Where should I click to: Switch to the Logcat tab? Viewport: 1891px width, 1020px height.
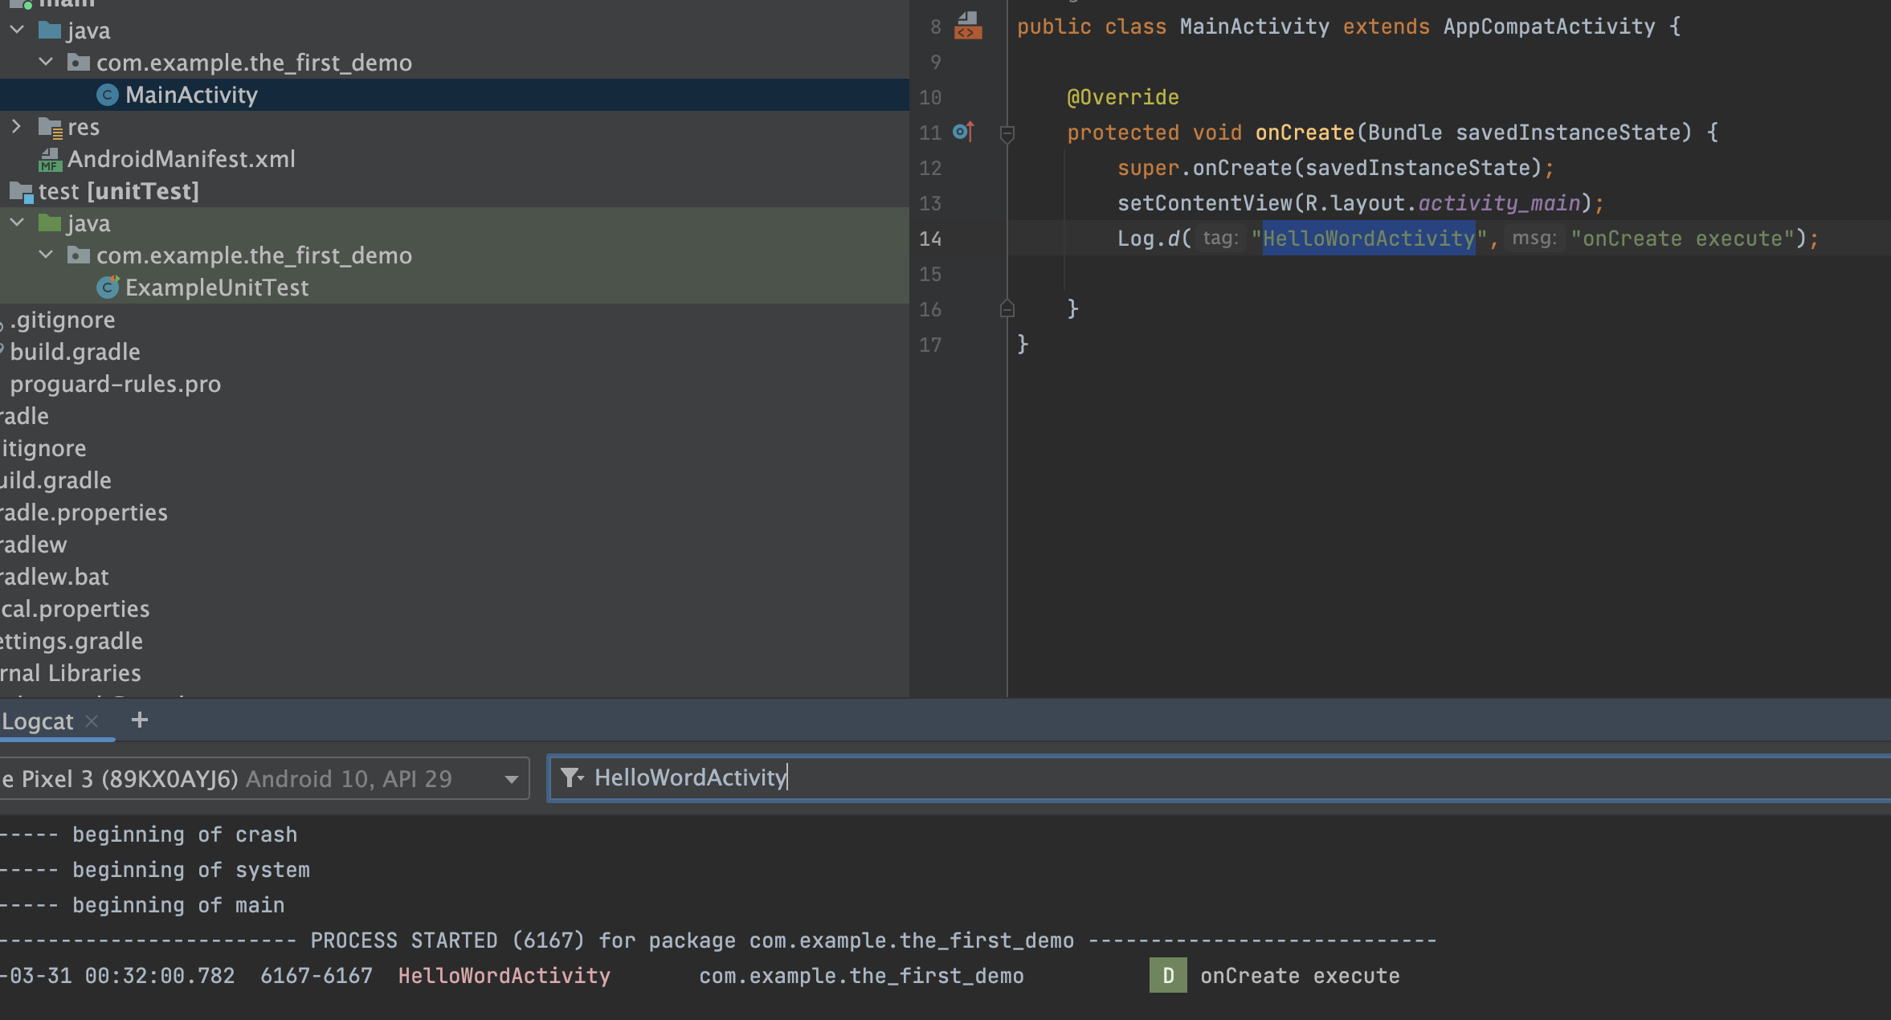(37, 721)
